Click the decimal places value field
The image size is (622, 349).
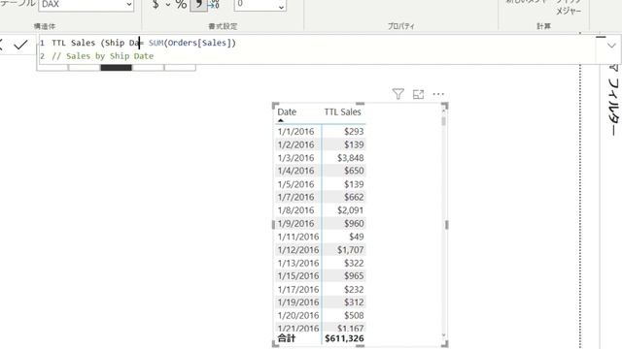point(259,5)
